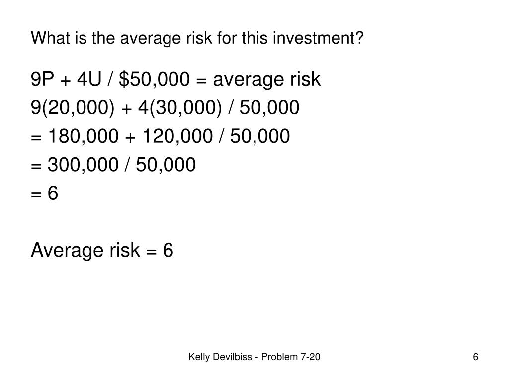Select the lowercase 'average risk' in the formula line
Screen dimensions: 509x382
[267, 80]
